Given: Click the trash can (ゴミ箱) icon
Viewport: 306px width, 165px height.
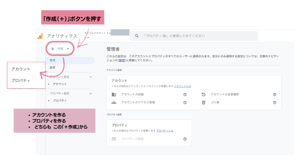Looking at the screenshot, I should 204,102.
